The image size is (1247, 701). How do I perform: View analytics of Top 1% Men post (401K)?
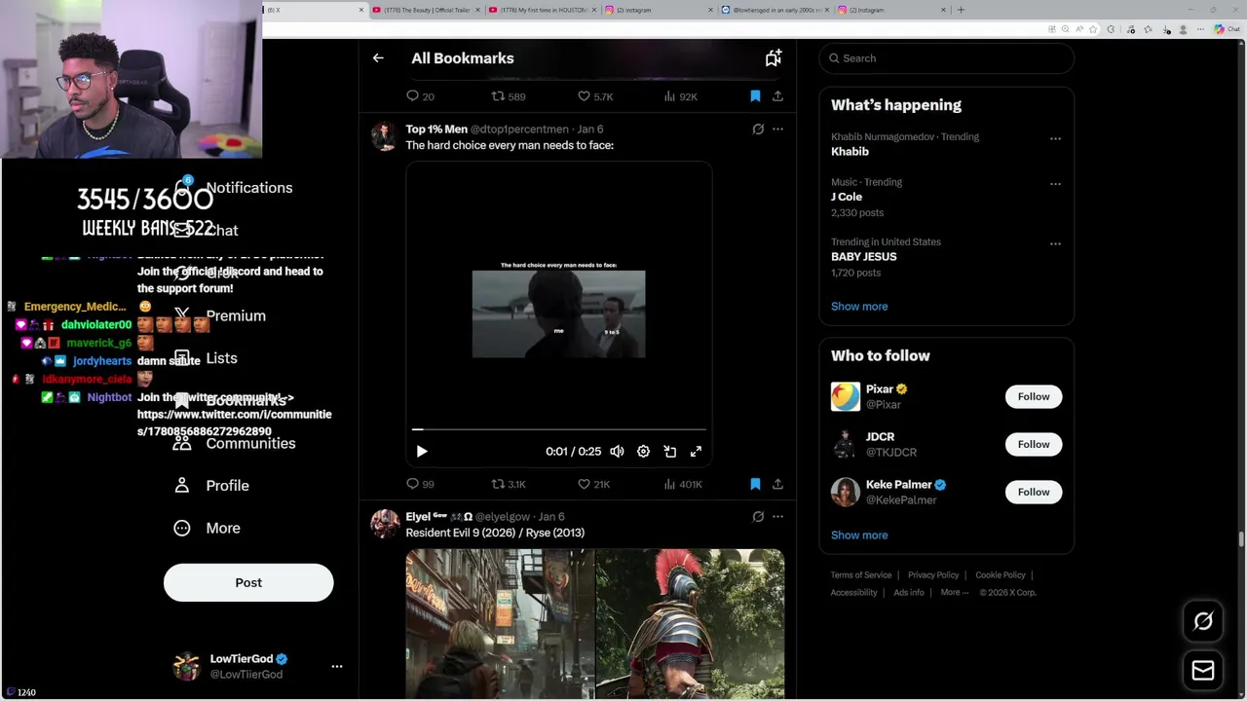point(682,484)
